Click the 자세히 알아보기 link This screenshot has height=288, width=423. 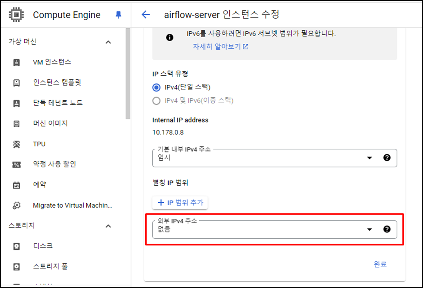click(x=221, y=46)
